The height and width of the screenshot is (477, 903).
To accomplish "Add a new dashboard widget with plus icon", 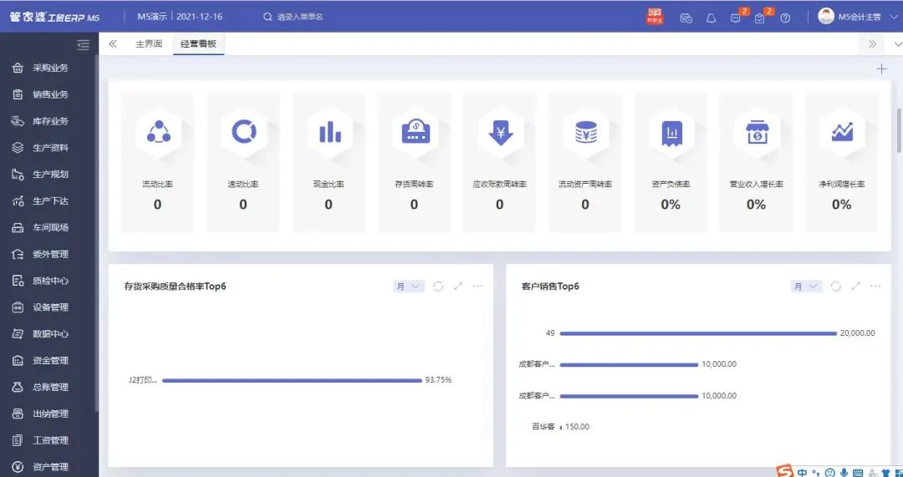I will [881, 69].
